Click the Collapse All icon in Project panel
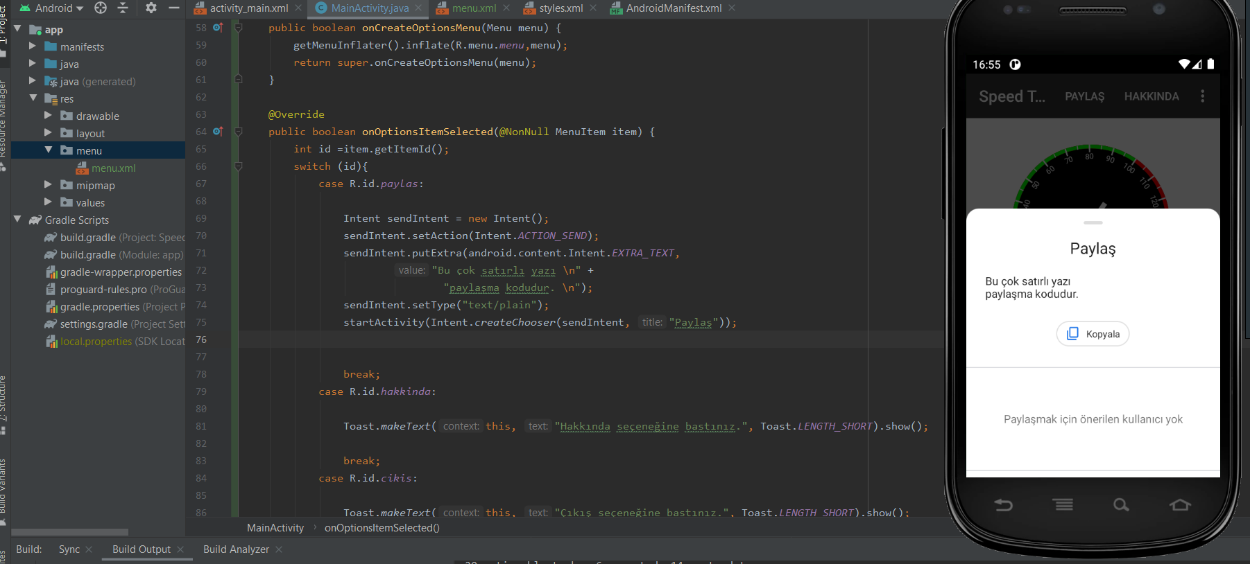Image resolution: width=1250 pixels, height=564 pixels. coord(123,8)
